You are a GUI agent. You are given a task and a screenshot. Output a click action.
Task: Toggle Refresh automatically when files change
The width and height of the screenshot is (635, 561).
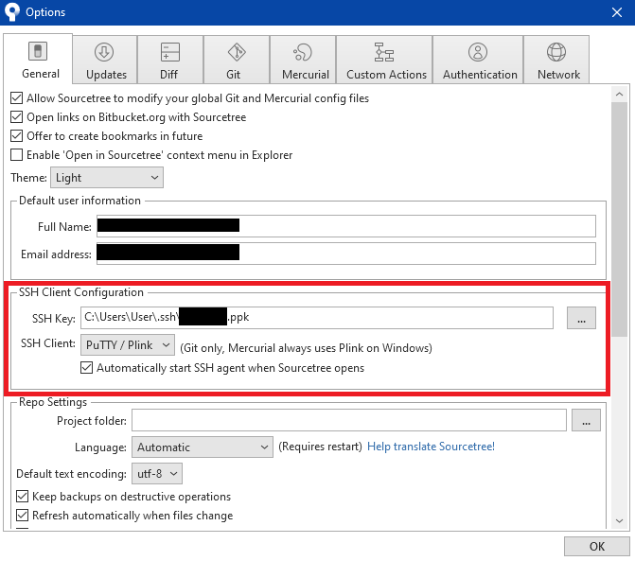coord(23,516)
